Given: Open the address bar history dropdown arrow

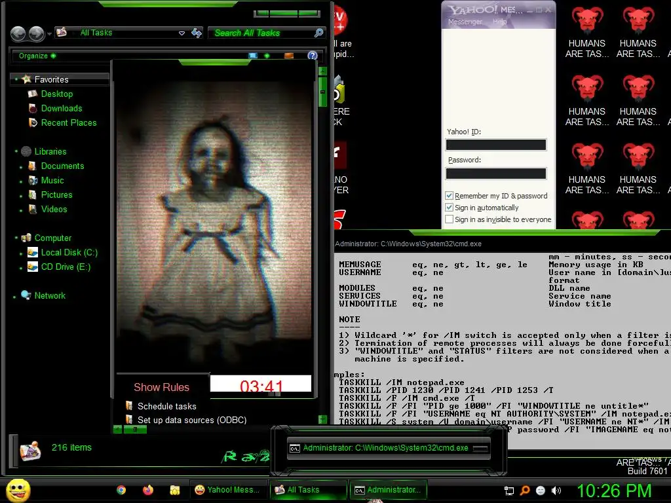Looking at the screenshot, I should click(x=182, y=33).
